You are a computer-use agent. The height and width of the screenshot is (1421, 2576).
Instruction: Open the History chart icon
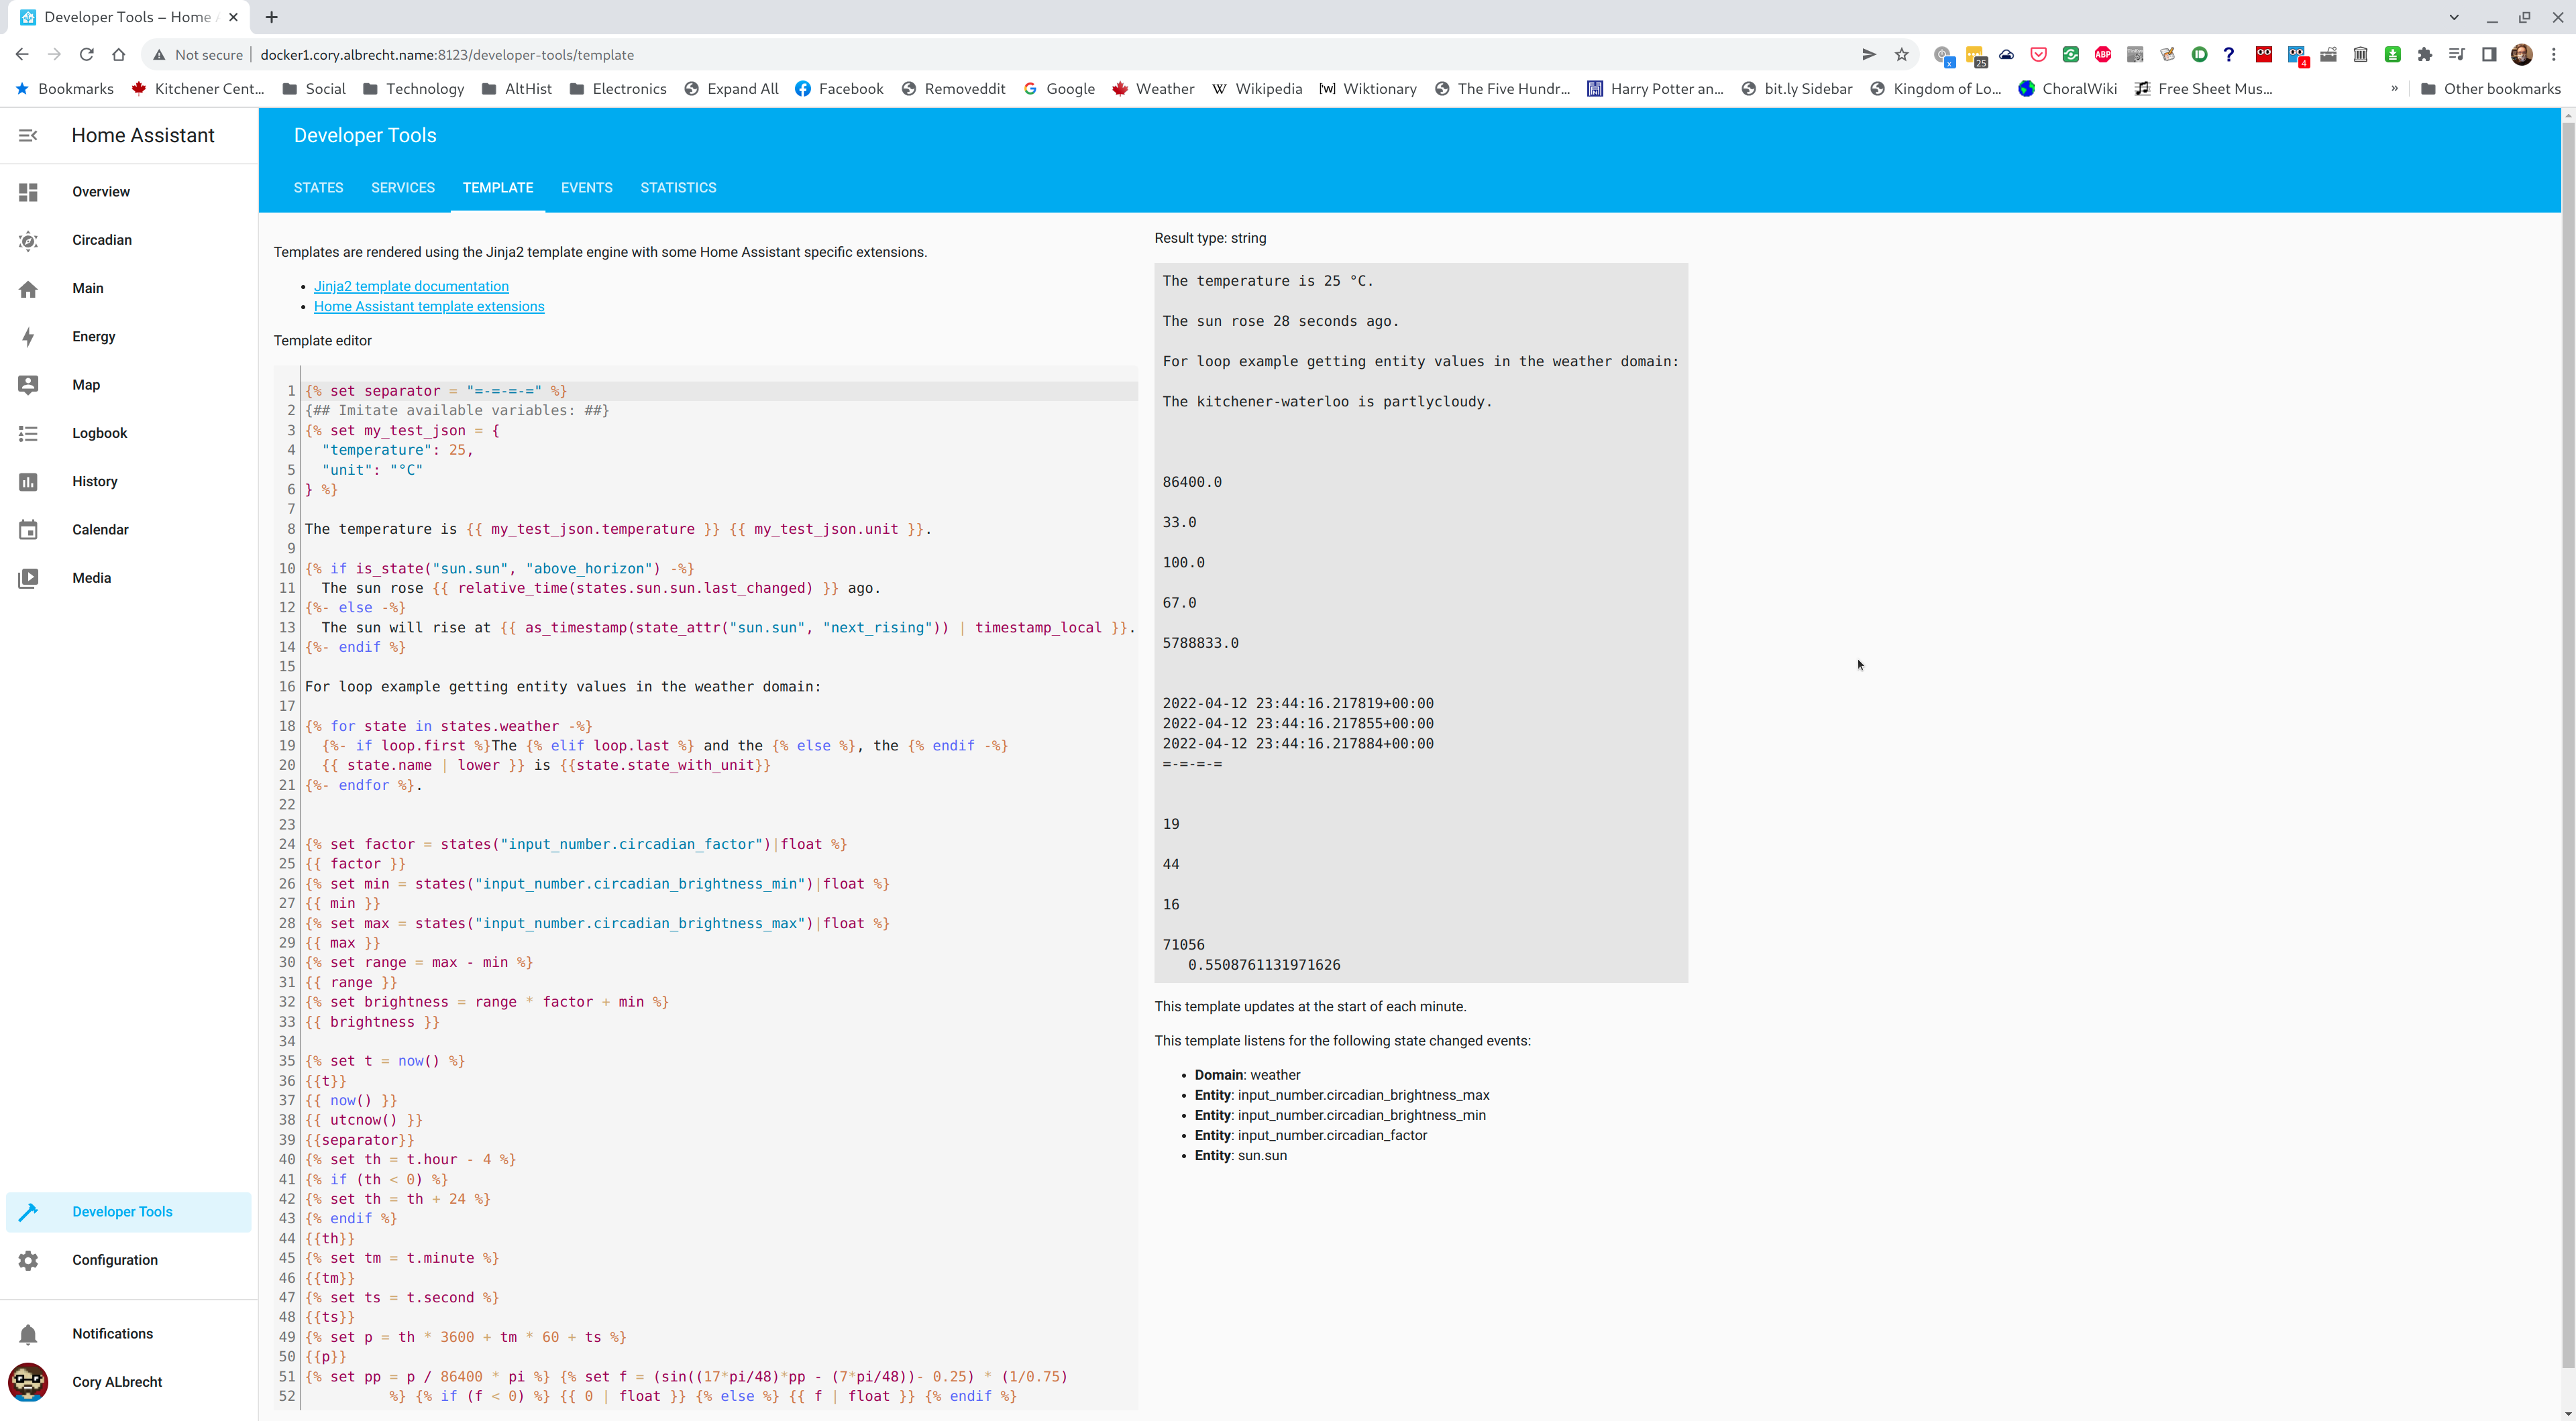(28, 482)
